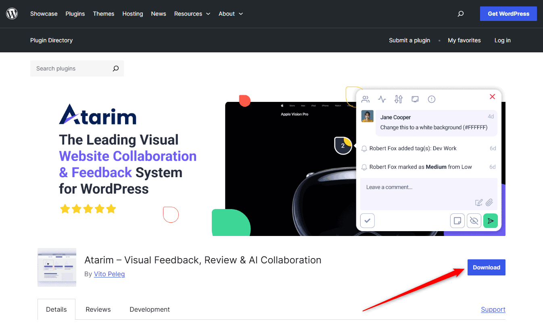The image size is (543, 329).
Task: Go to Plugin Directory link
Action: pyautogui.click(x=51, y=40)
